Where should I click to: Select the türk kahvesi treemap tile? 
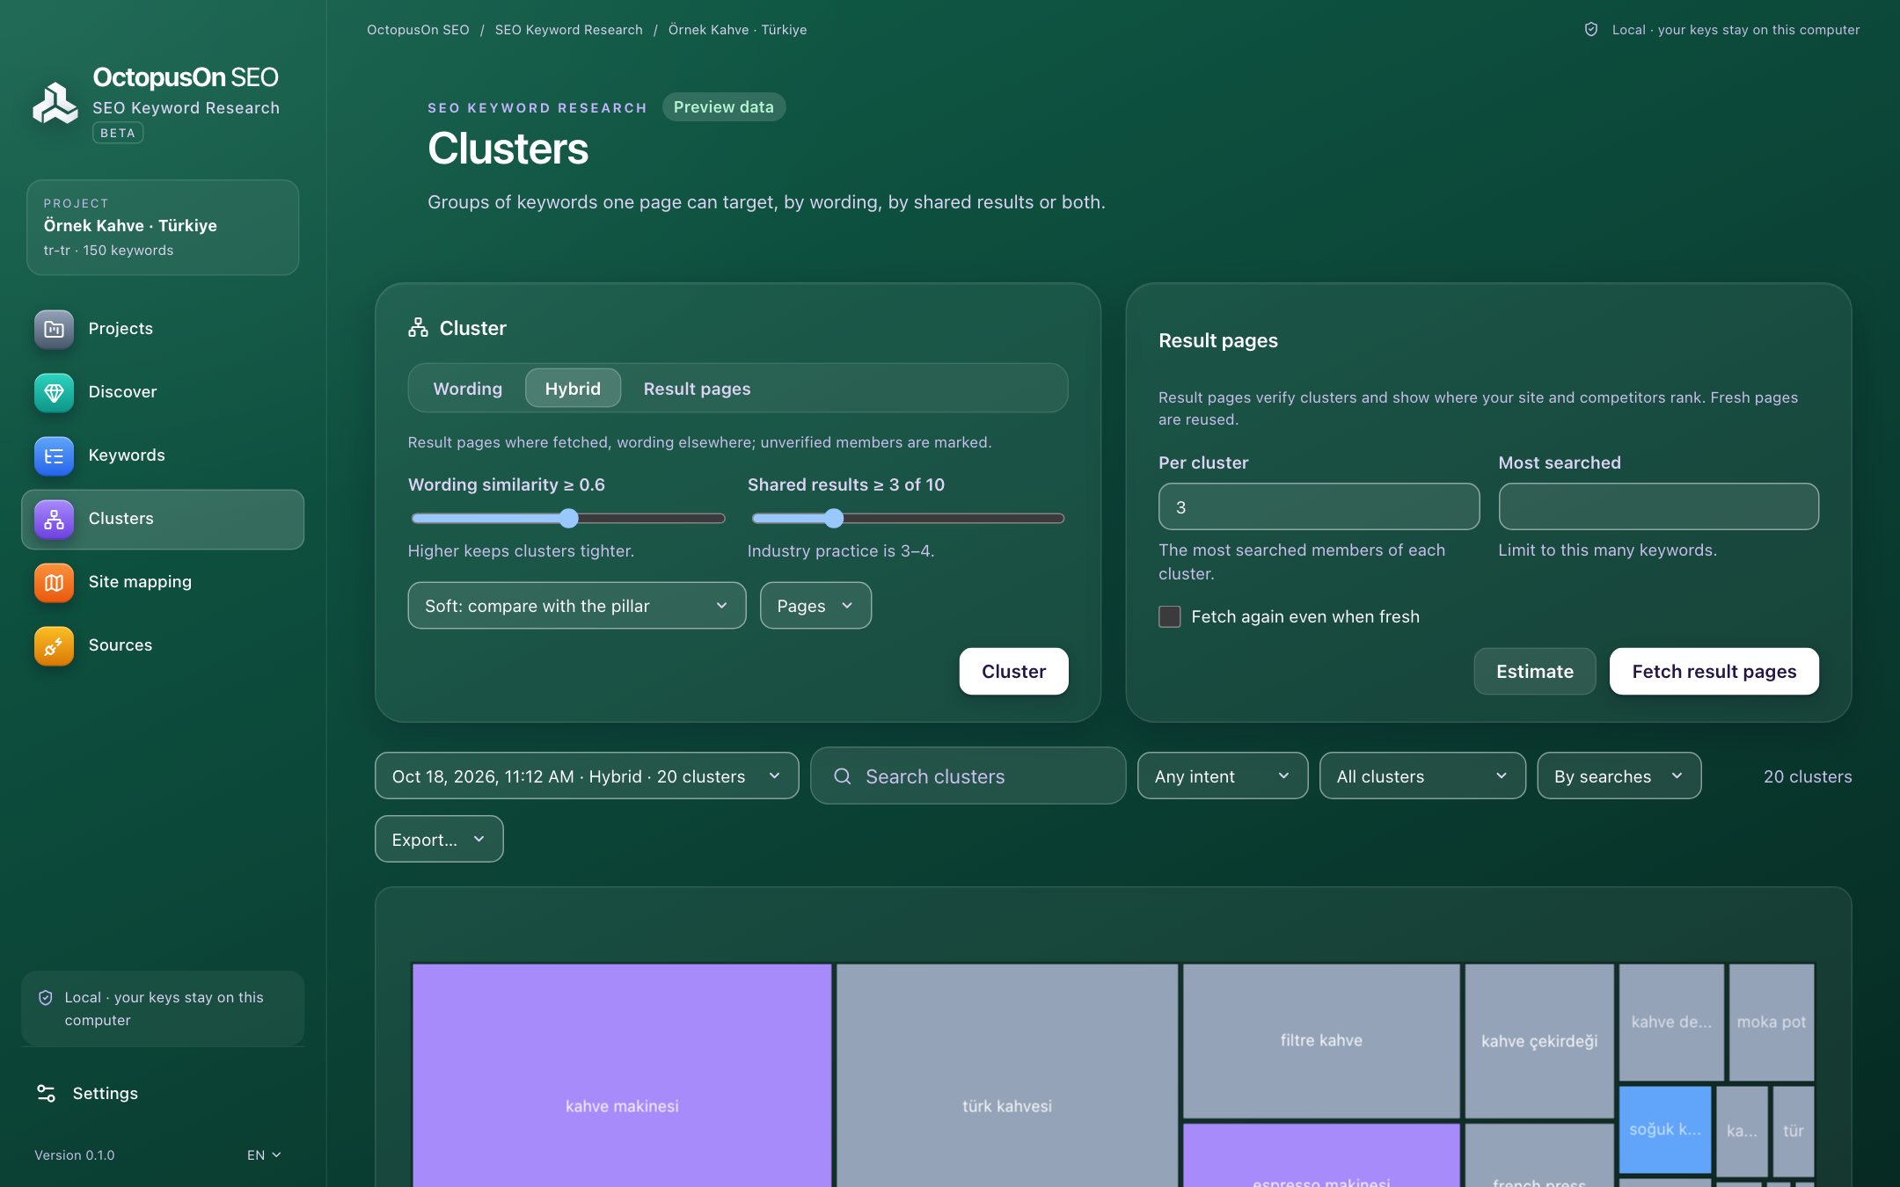click(1006, 1076)
